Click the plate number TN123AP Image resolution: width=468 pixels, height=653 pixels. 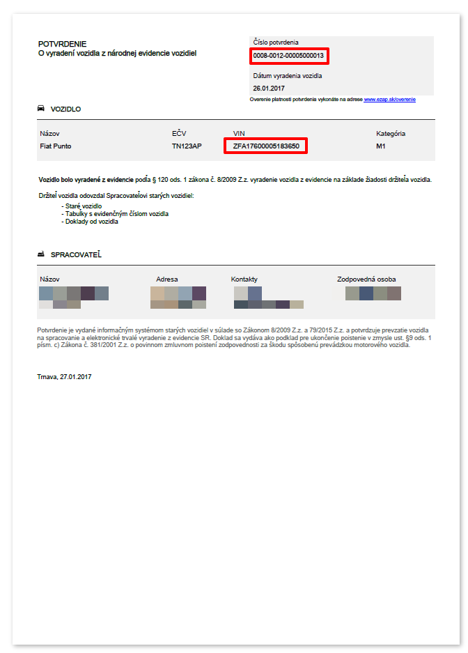coord(187,146)
